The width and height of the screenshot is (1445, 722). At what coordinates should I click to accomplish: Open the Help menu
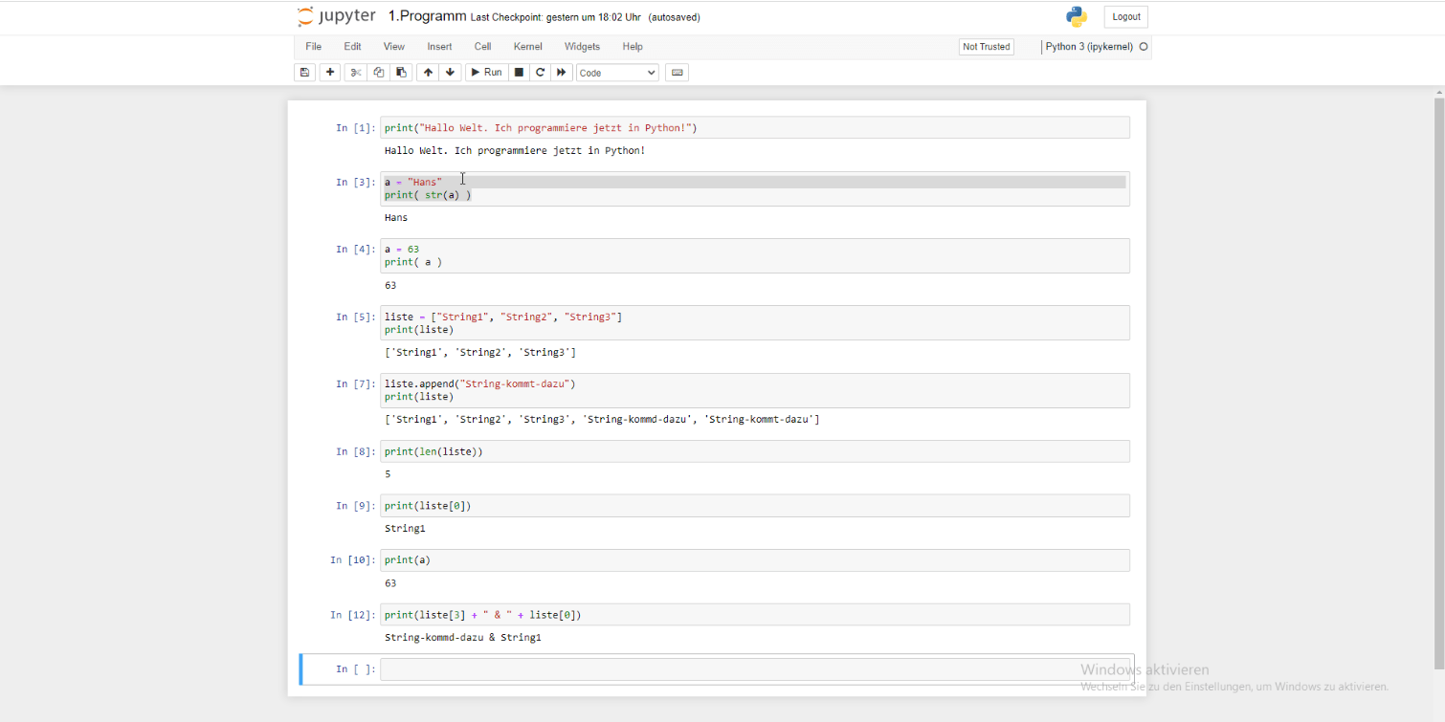click(x=633, y=47)
